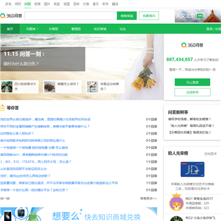Viewport: 221px width, 221px height.
Task: Click the 360问答 logo in login panel
Action: coord(192,45)
